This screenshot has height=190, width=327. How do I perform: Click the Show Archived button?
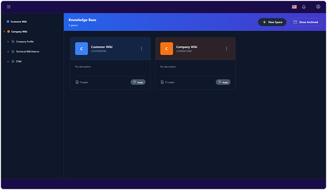pyautogui.click(x=305, y=22)
